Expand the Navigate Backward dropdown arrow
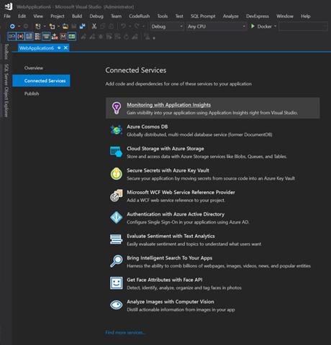Image resolution: width=331 pixels, height=345 pixels. [19, 27]
